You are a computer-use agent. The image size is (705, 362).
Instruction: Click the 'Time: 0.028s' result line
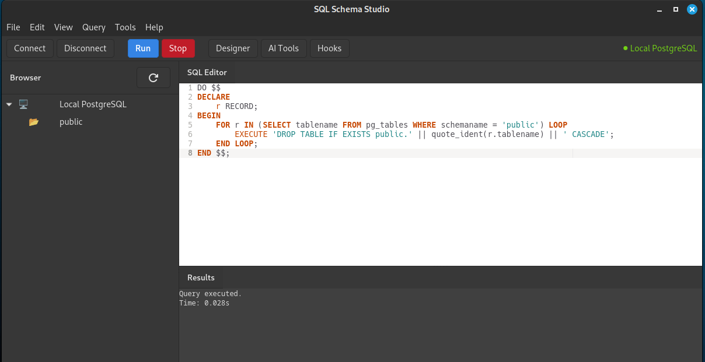(x=204, y=303)
